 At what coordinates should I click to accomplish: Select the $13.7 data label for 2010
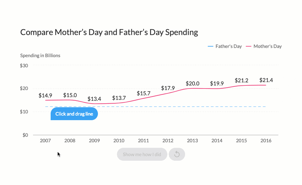pyautogui.click(x=119, y=98)
